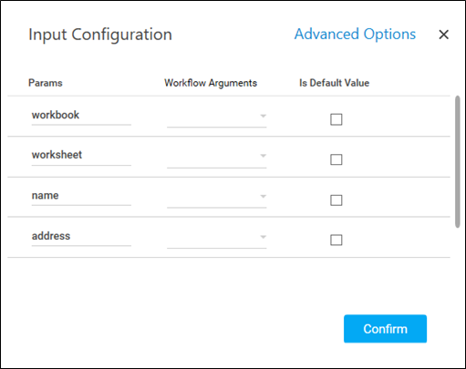Focus the name param field

click(x=81, y=196)
